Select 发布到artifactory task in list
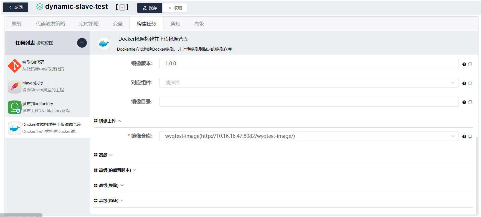The height and width of the screenshot is (217, 481). pyautogui.click(x=47, y=107)
